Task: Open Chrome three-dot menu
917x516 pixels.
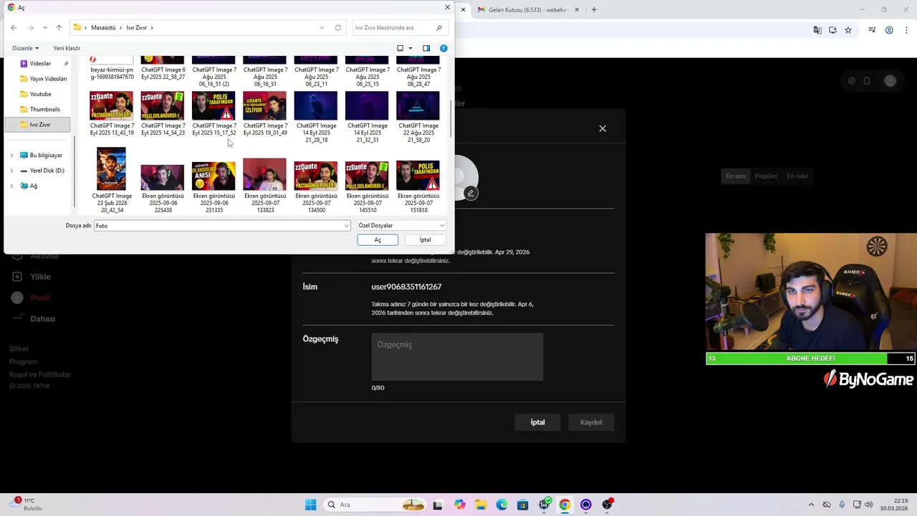Action: [x=906, y=30]
